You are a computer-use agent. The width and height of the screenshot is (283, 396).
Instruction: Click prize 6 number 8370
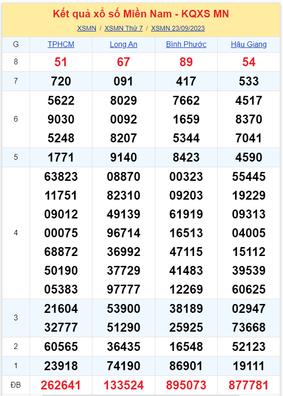249,119
